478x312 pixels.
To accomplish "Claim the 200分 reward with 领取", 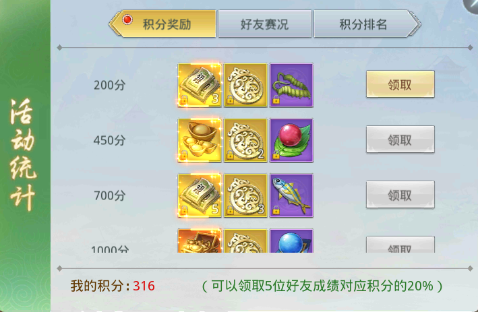I will pyautogui.click(x=400, y=84).
